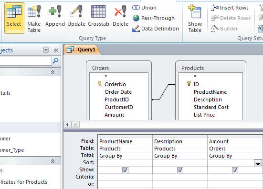Click the ProductName Field cell

click(x=125, y=141)
